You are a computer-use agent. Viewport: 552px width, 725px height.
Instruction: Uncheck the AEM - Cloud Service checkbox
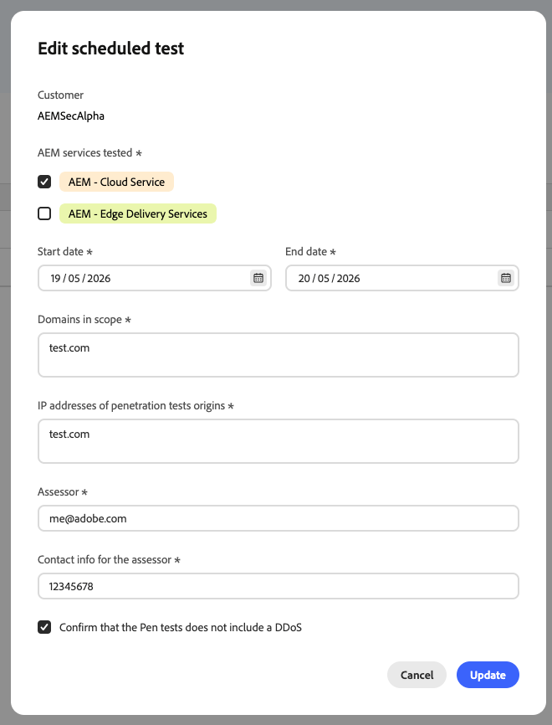point(44,182)
